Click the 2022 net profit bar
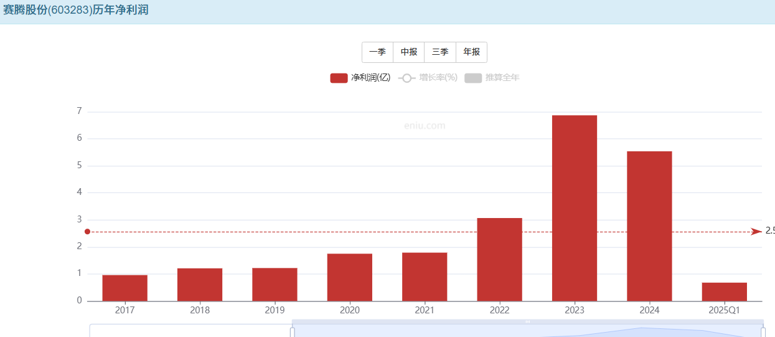 pyautogui.click(x=499, y=259)
